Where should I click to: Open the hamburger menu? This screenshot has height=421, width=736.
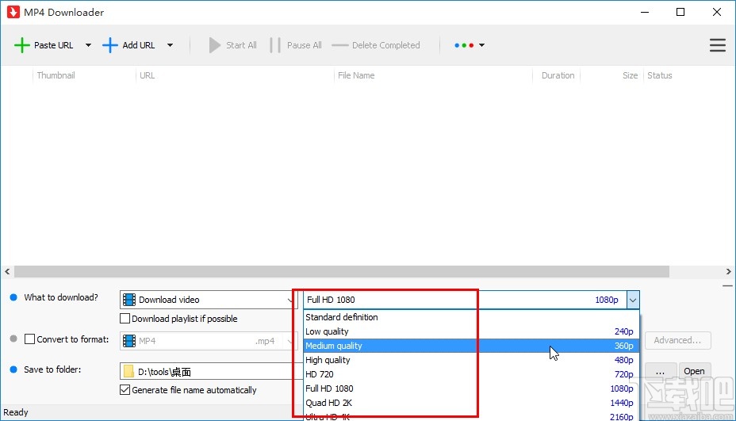coord(717,45)
